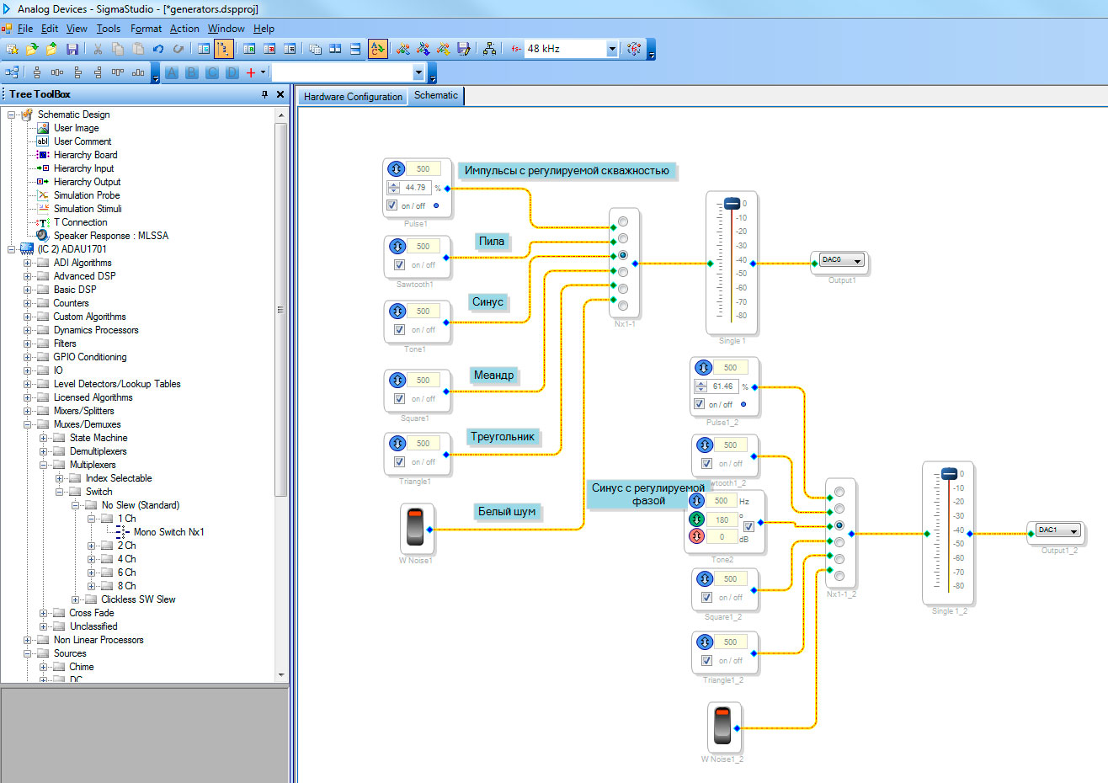Image resolution: width=1108 pixels, height=783 pixels.
Task: Toggle the Tone1 on/off checkbox
Action: click(399, 329)
